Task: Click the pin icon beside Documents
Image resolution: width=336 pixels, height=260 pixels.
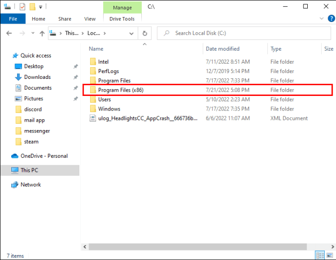Action: tap(75, 88)
